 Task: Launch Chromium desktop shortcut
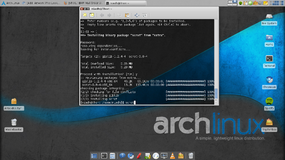point(269,83)
